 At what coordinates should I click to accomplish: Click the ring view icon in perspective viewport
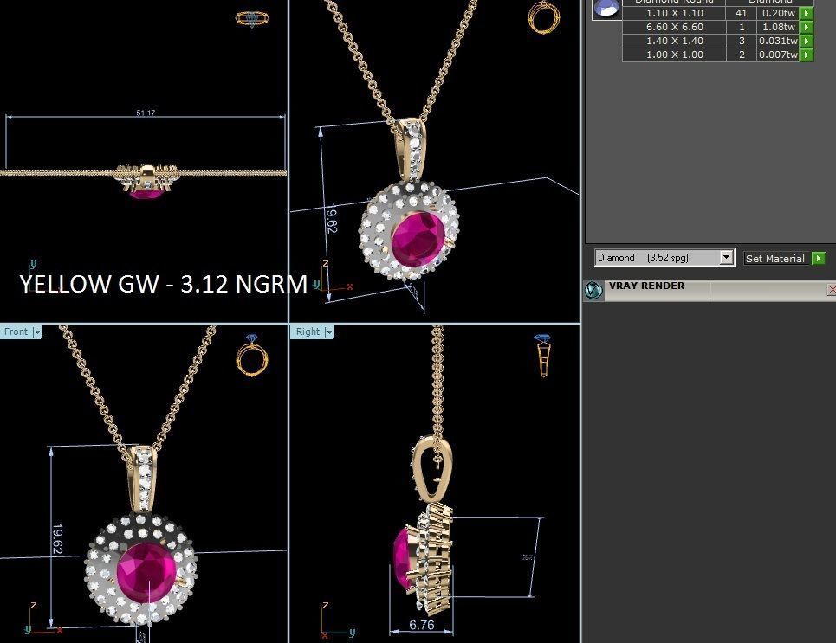pyautogui.click(x=544, y=17)
